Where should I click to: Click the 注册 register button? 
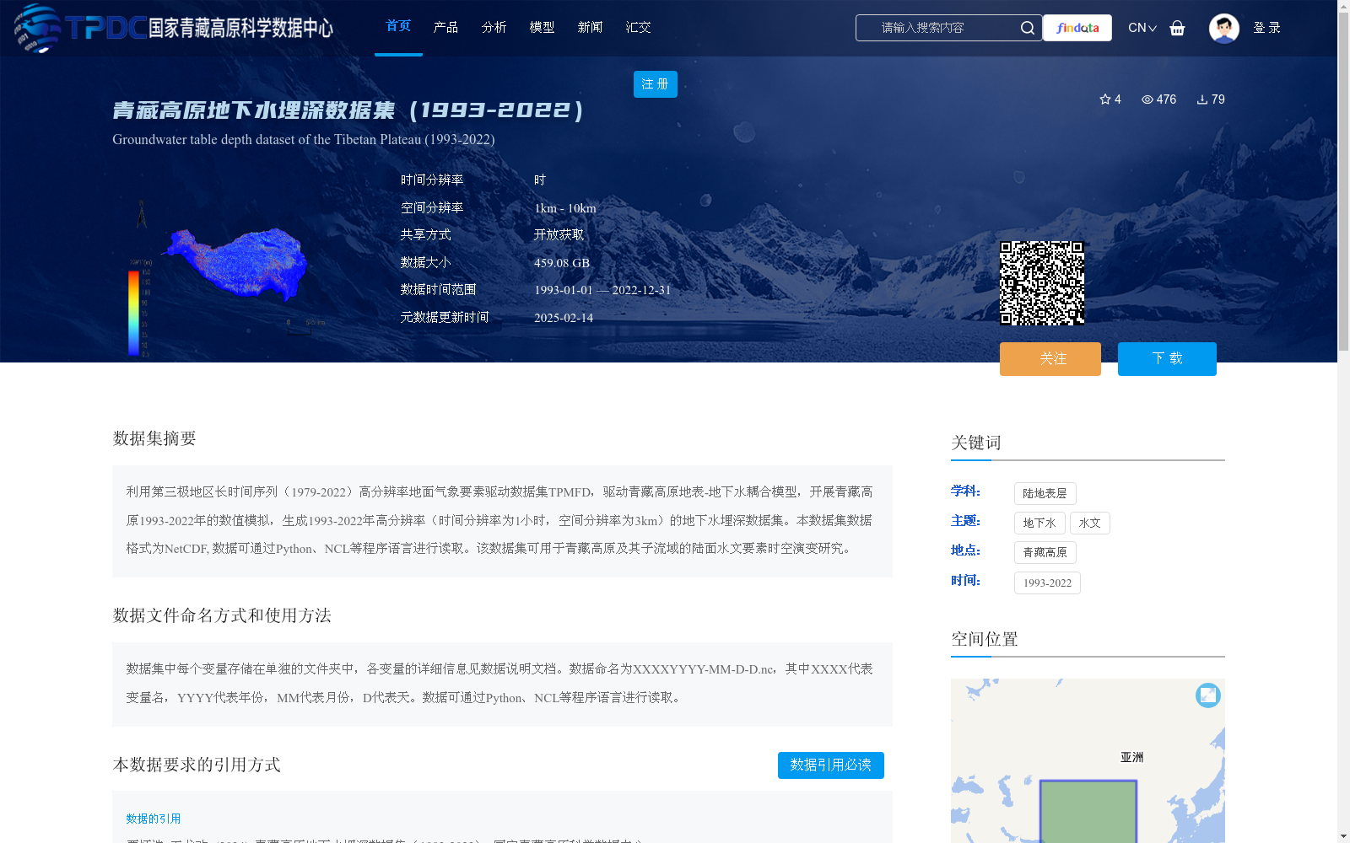click(655, 84)
